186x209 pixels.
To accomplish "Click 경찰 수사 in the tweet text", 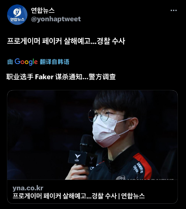I will click(x=111, y=41).
